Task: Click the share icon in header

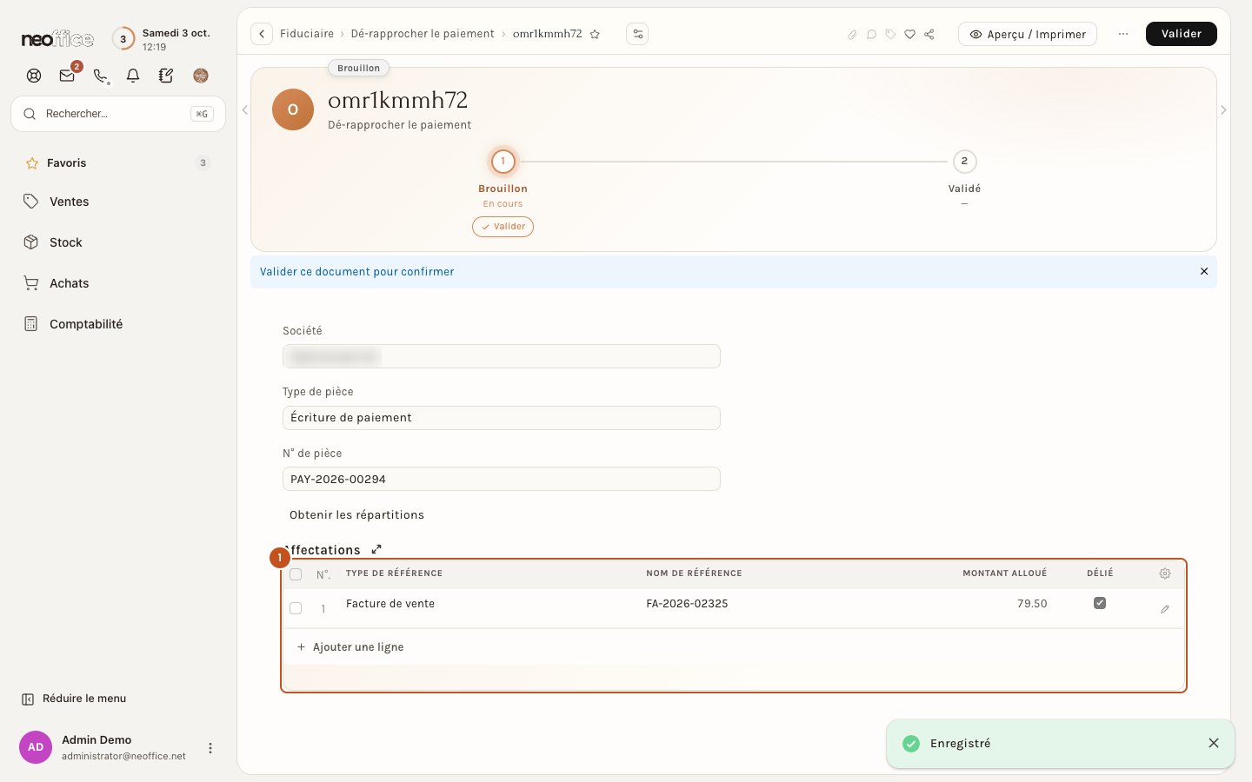Action: tap(929, 35)
